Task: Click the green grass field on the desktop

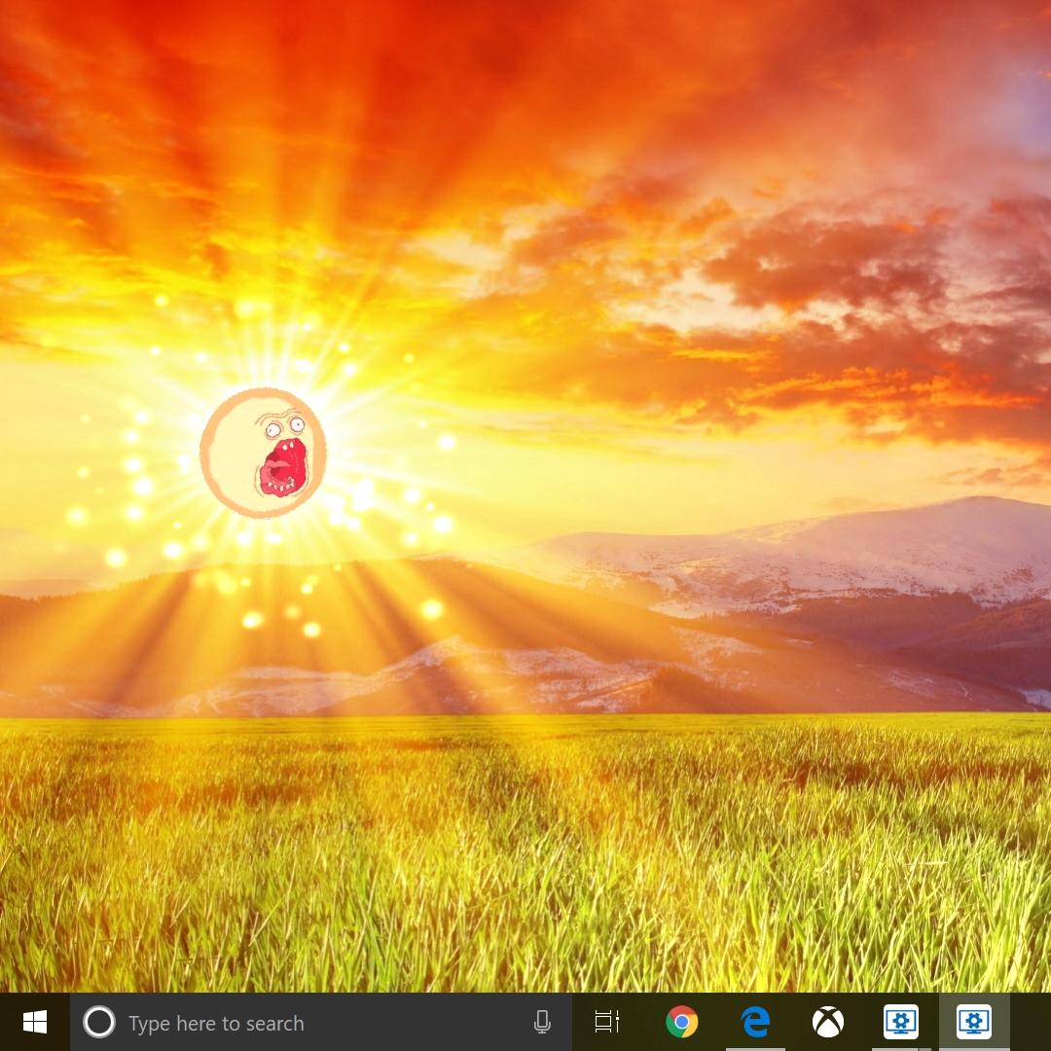Action: [x=525, y=856]
